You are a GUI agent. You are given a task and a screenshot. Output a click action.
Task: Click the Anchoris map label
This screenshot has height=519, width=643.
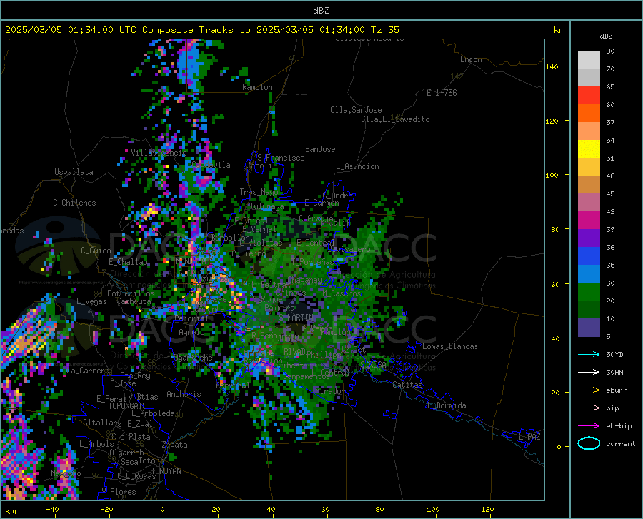[x=184, y=395]
